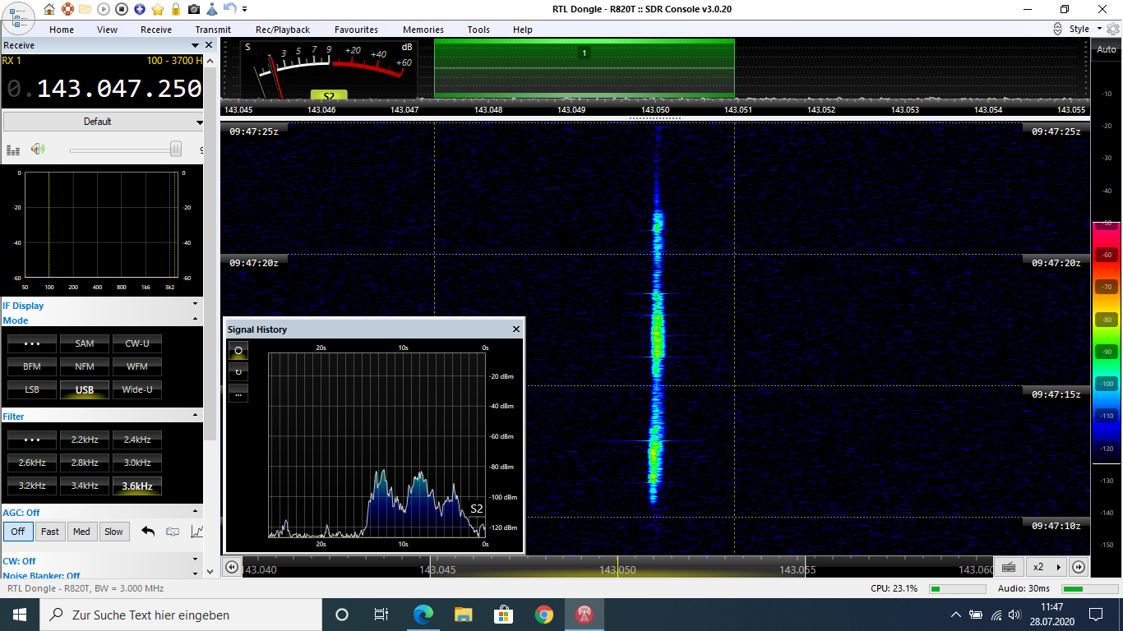Viewport: 1123px width, 631px height.
Task: Open Chrome from the taskbar
Action: (x=543, y=615)
